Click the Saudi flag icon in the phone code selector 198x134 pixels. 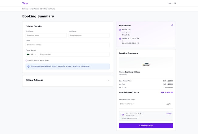point(28,54)
